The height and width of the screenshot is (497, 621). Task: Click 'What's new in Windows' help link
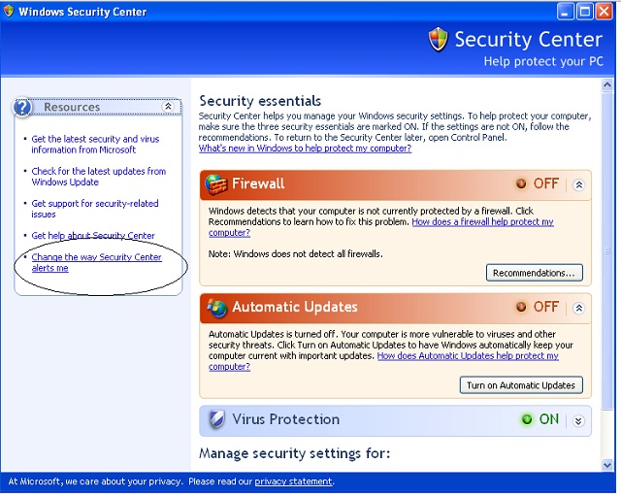305,149
